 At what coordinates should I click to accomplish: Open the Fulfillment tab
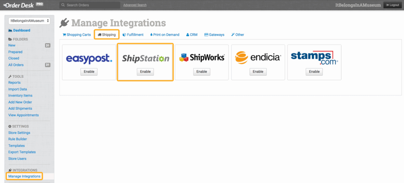(x=133, y=35)
